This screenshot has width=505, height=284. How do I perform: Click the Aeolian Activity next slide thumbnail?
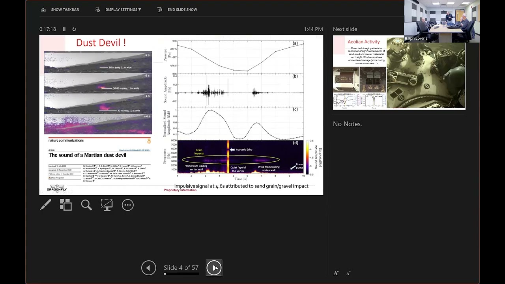pos(399,73)
